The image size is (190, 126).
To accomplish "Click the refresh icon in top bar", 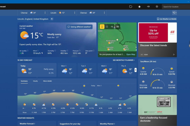I will click(x=130, y=7).
